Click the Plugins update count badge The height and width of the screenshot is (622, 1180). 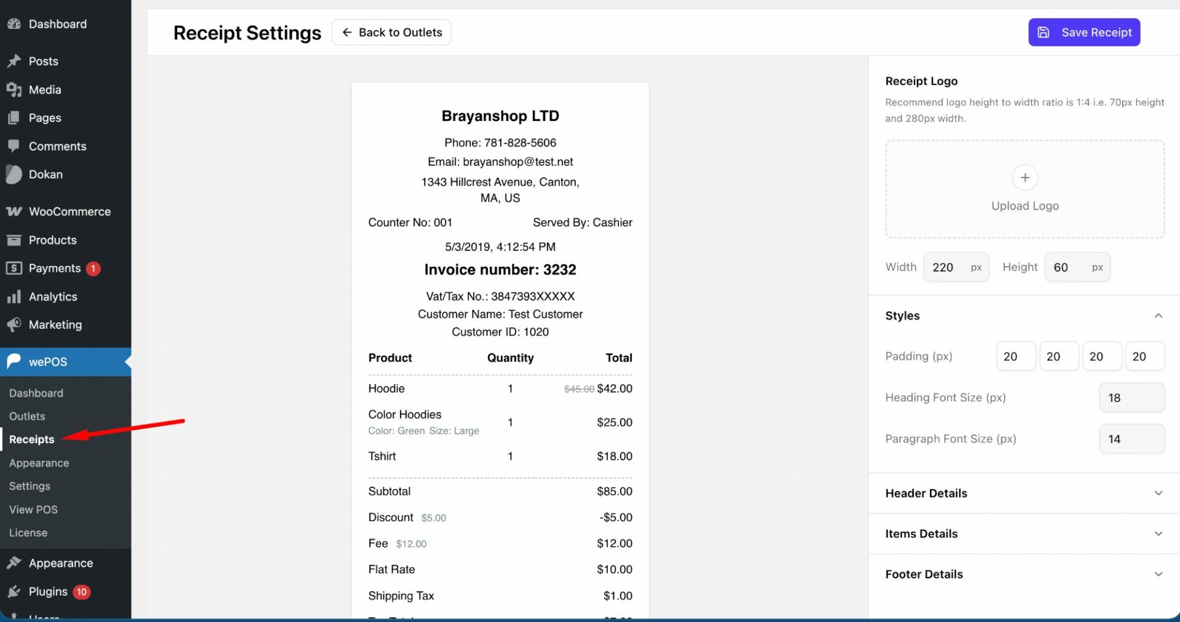point(81,592)
